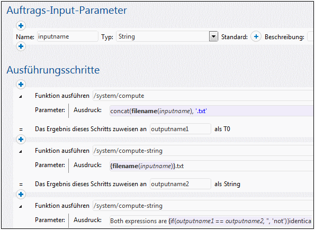Collapse the last /system/compute-string step
315x230 pixels.
pos(21,206)
